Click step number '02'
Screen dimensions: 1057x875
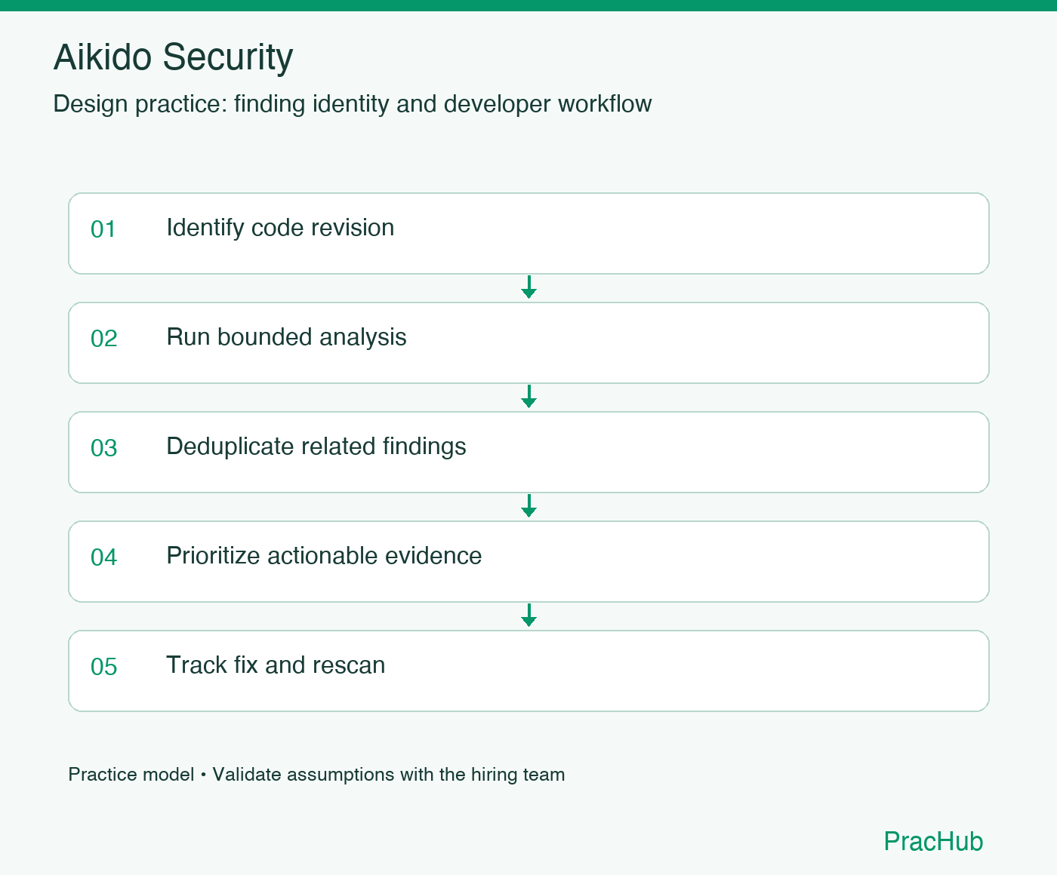(x=104, y=339)
